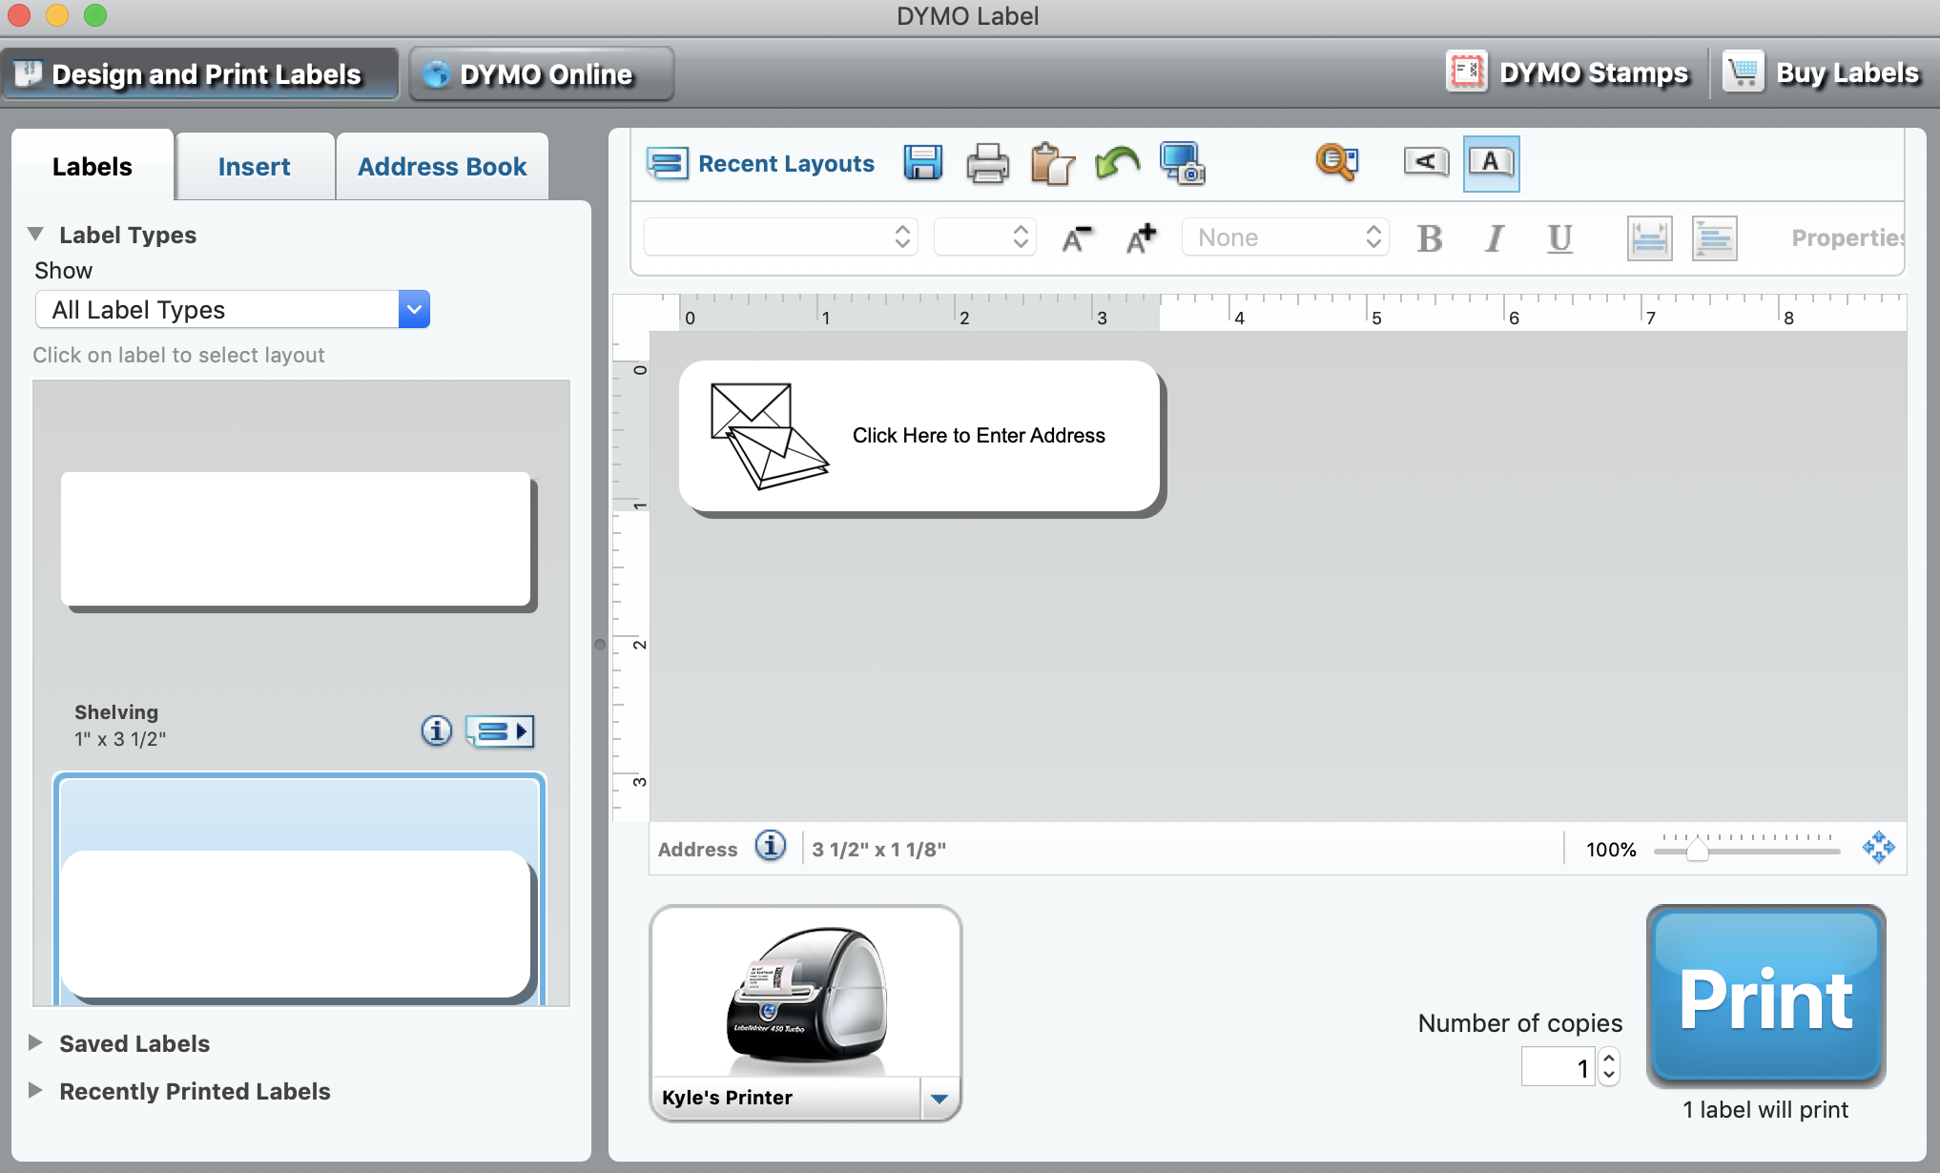
Task: Click the Shelving label info icon
Action: (436, 731)
